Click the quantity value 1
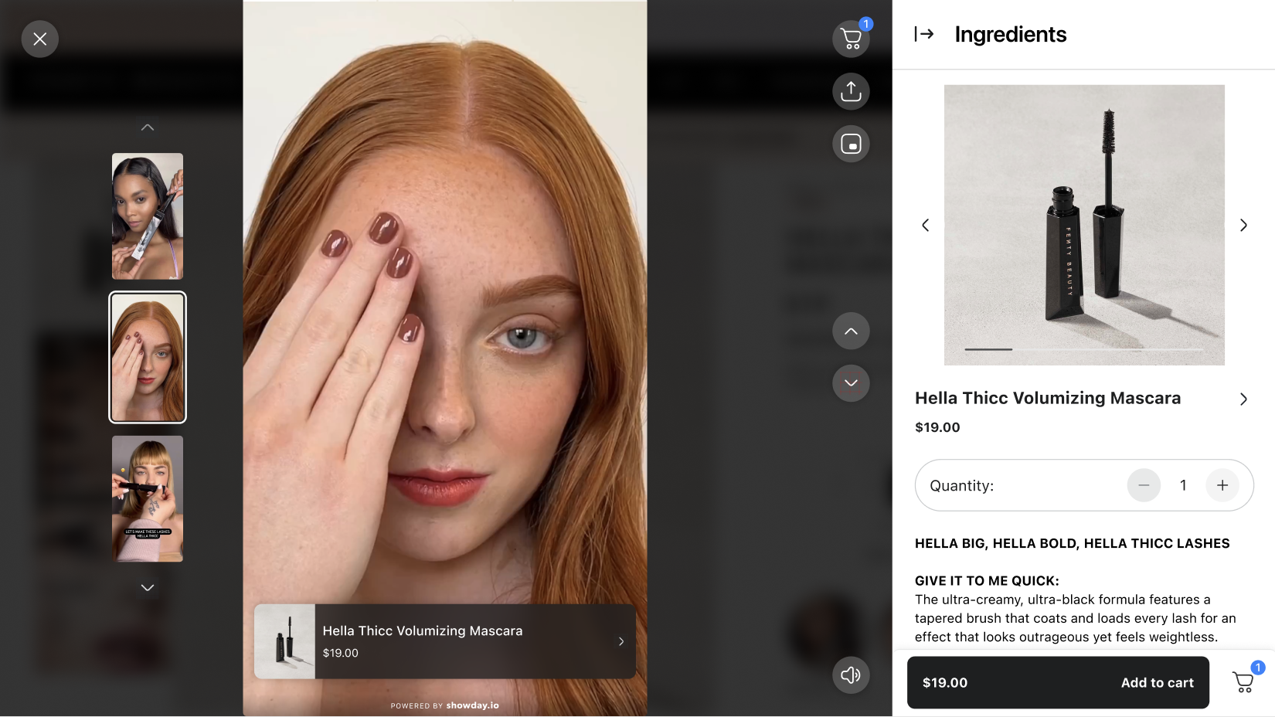 click(x=1183, y=485)
